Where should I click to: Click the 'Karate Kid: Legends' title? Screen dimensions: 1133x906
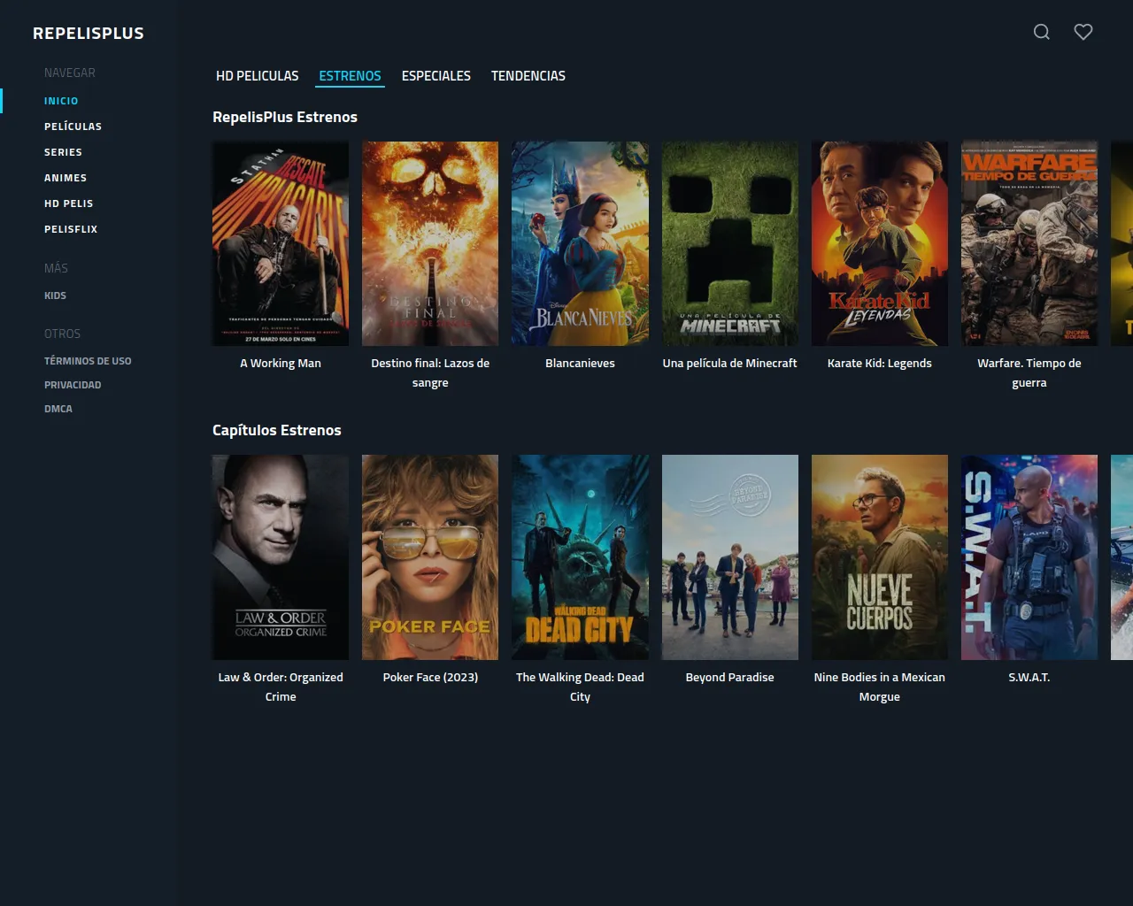880,364
